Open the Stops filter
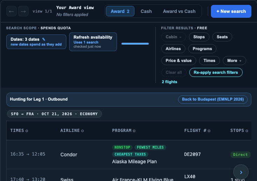This screenshot has height=181, width=257. tap(199, 37)
